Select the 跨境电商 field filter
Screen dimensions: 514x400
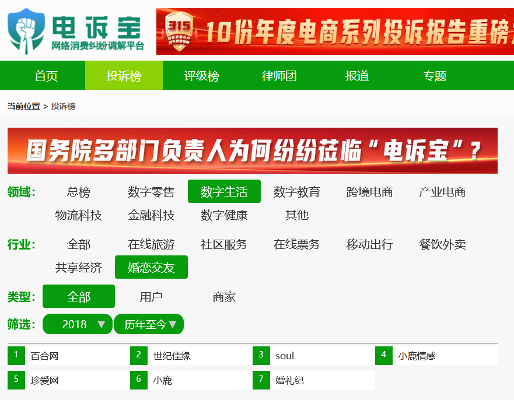tap(370, 192)
